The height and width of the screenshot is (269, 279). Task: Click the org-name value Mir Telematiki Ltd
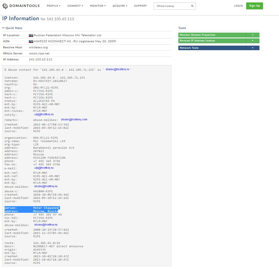click(49, 141)
